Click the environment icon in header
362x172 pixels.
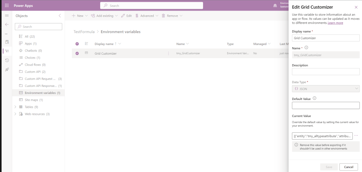pos(275,6)
